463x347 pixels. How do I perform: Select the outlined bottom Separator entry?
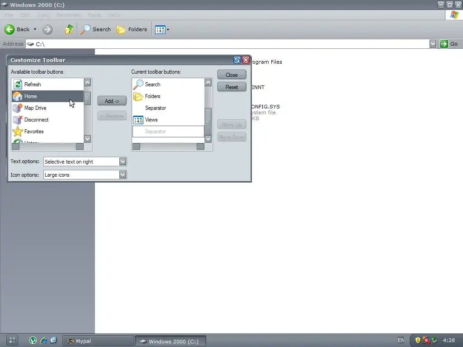click(x=168, y=131)
